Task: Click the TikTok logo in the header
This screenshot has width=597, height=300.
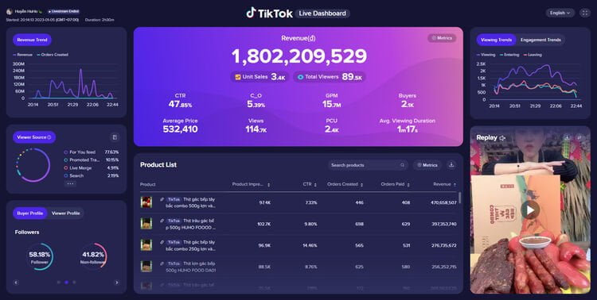Action: pos(270,13)
